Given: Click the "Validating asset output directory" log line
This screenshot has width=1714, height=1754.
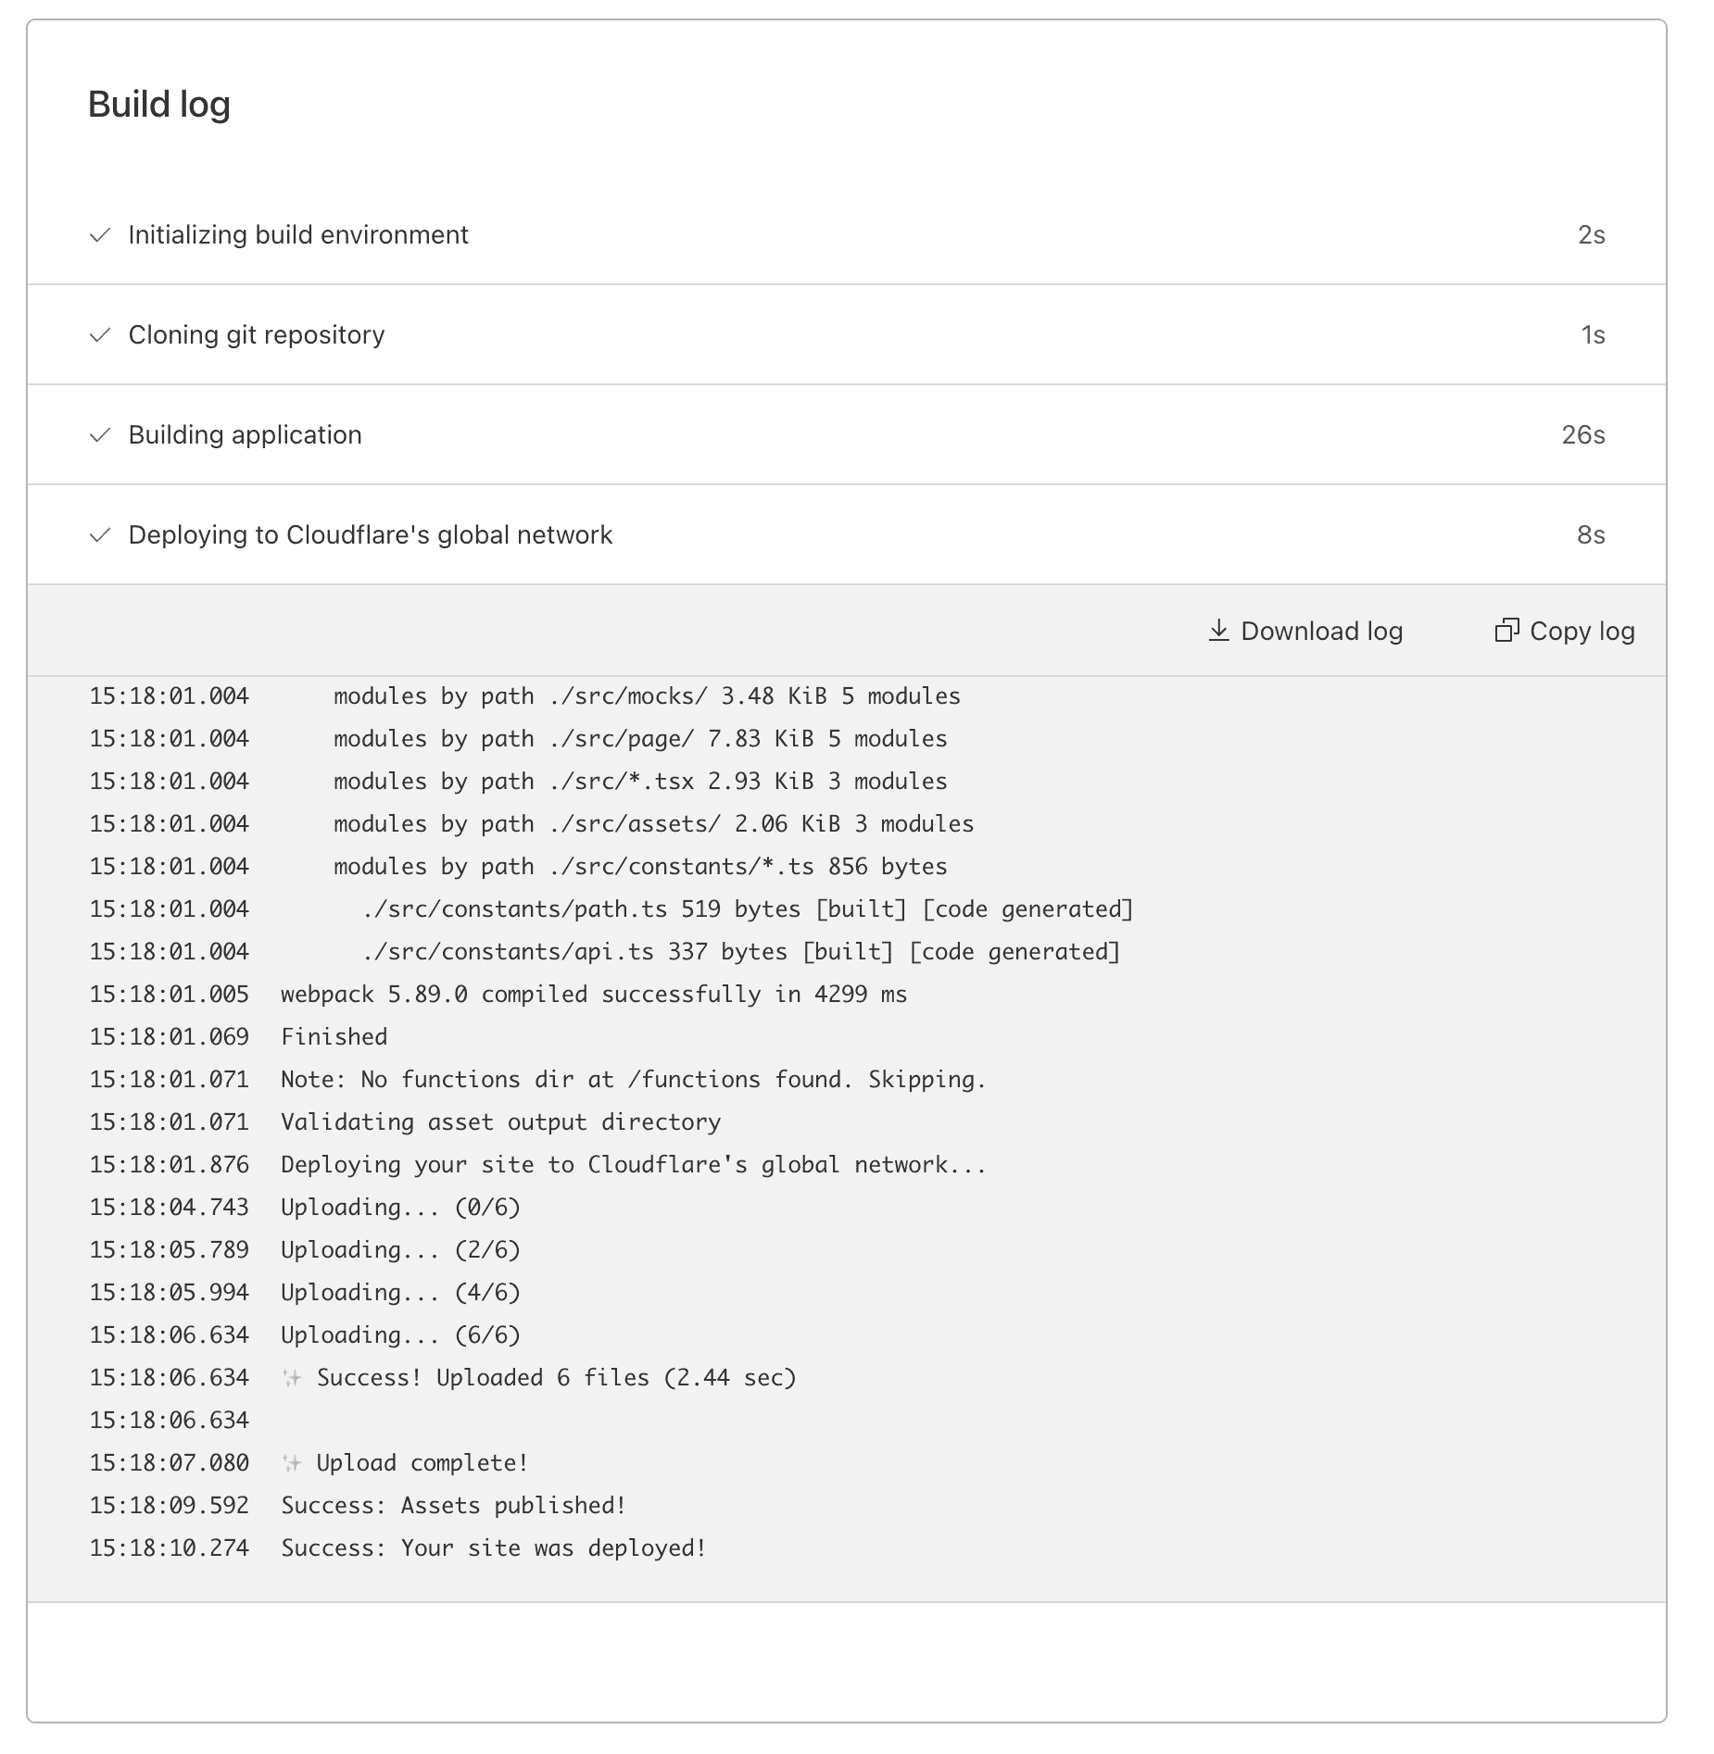Looking at the screenshot, I should pos(500,1122).
